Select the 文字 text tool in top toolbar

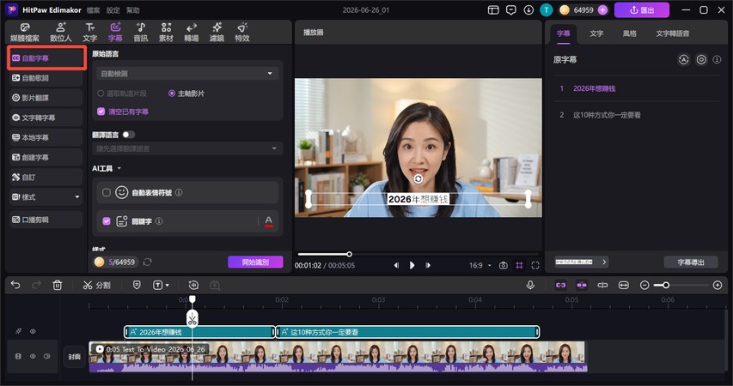pyautogui.click(x=89, y=33)
